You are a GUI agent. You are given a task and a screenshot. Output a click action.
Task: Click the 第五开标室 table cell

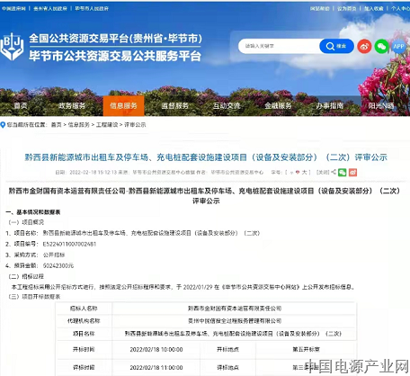pos(306,349)
